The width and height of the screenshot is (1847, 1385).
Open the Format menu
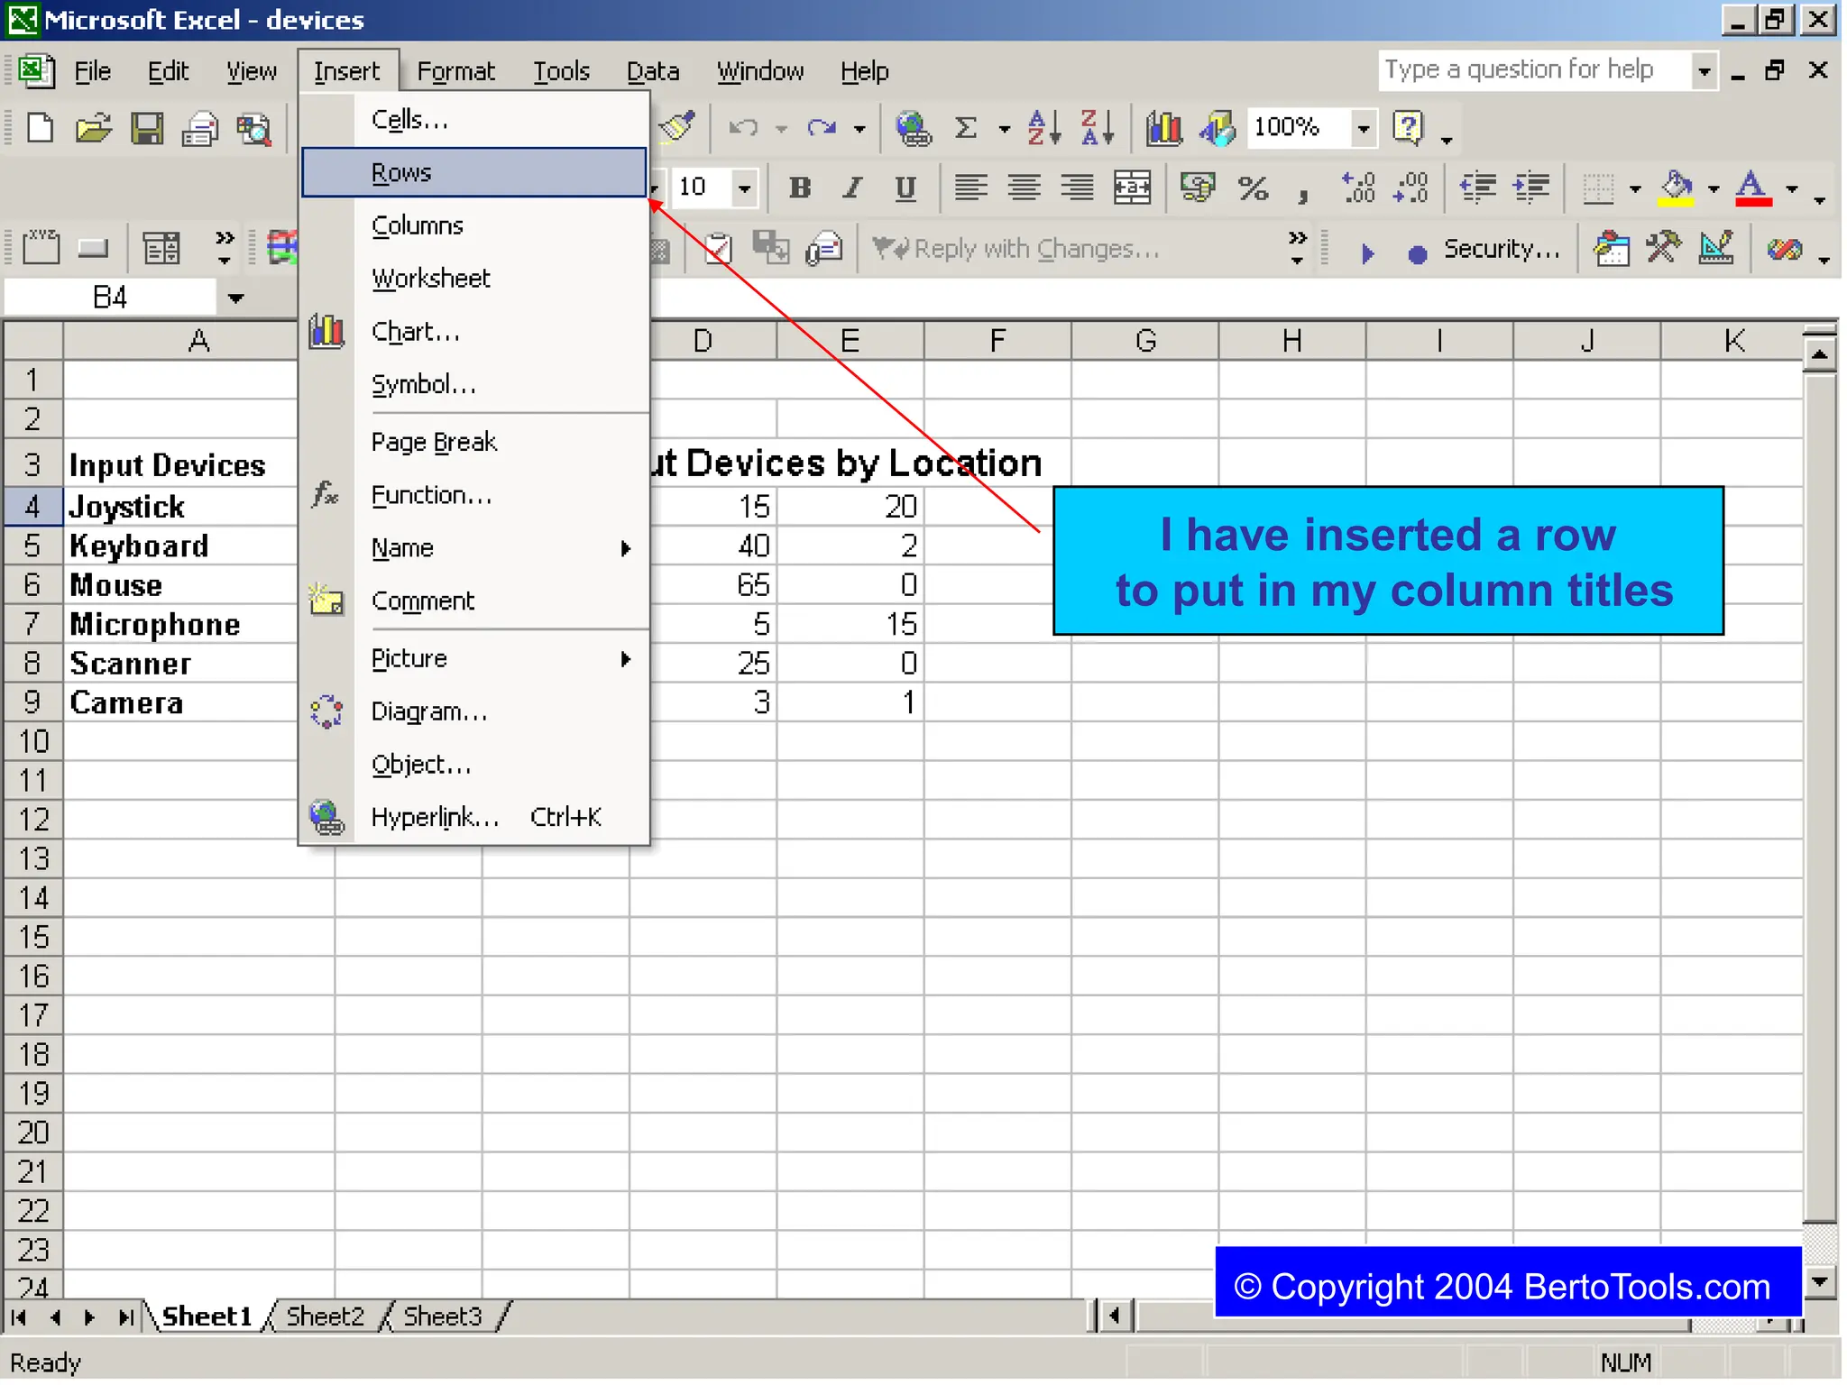click(x=455, y=70)
